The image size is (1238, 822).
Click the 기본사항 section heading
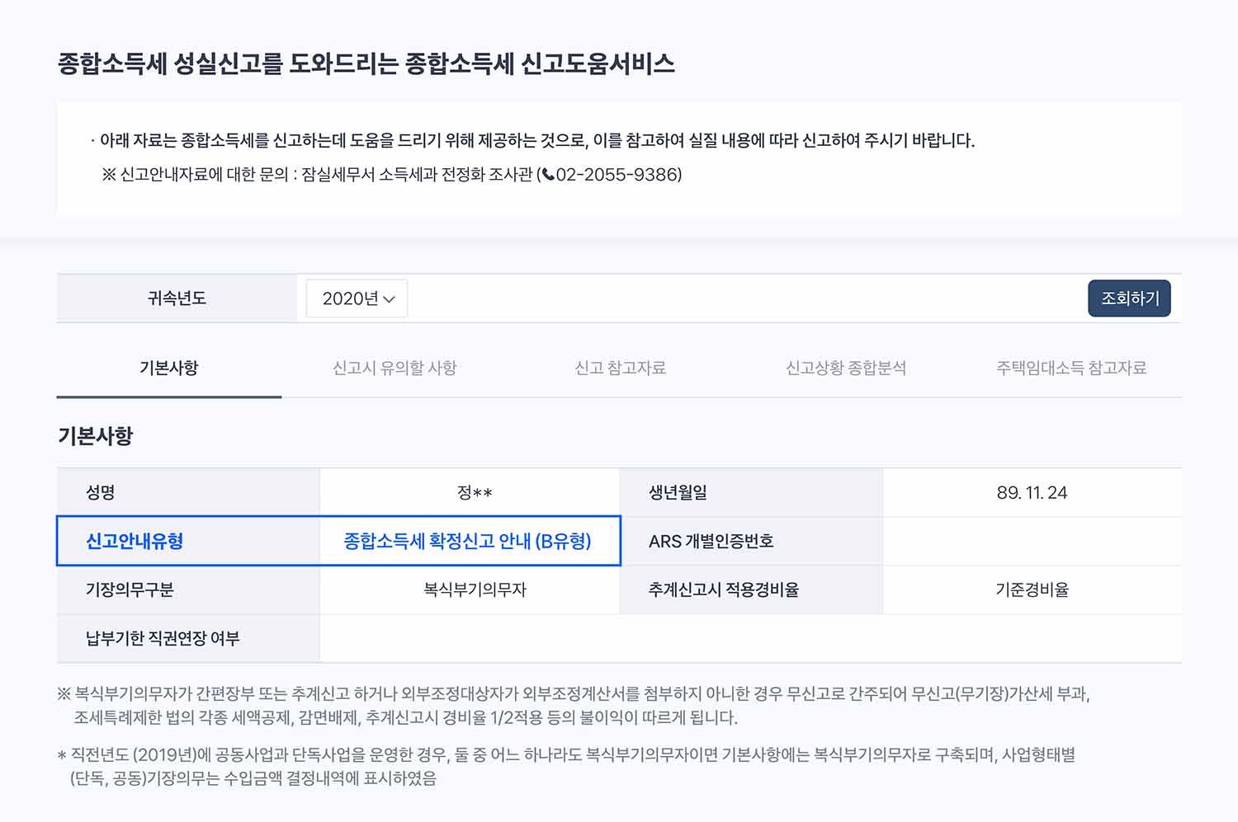(x=96, y=436)
